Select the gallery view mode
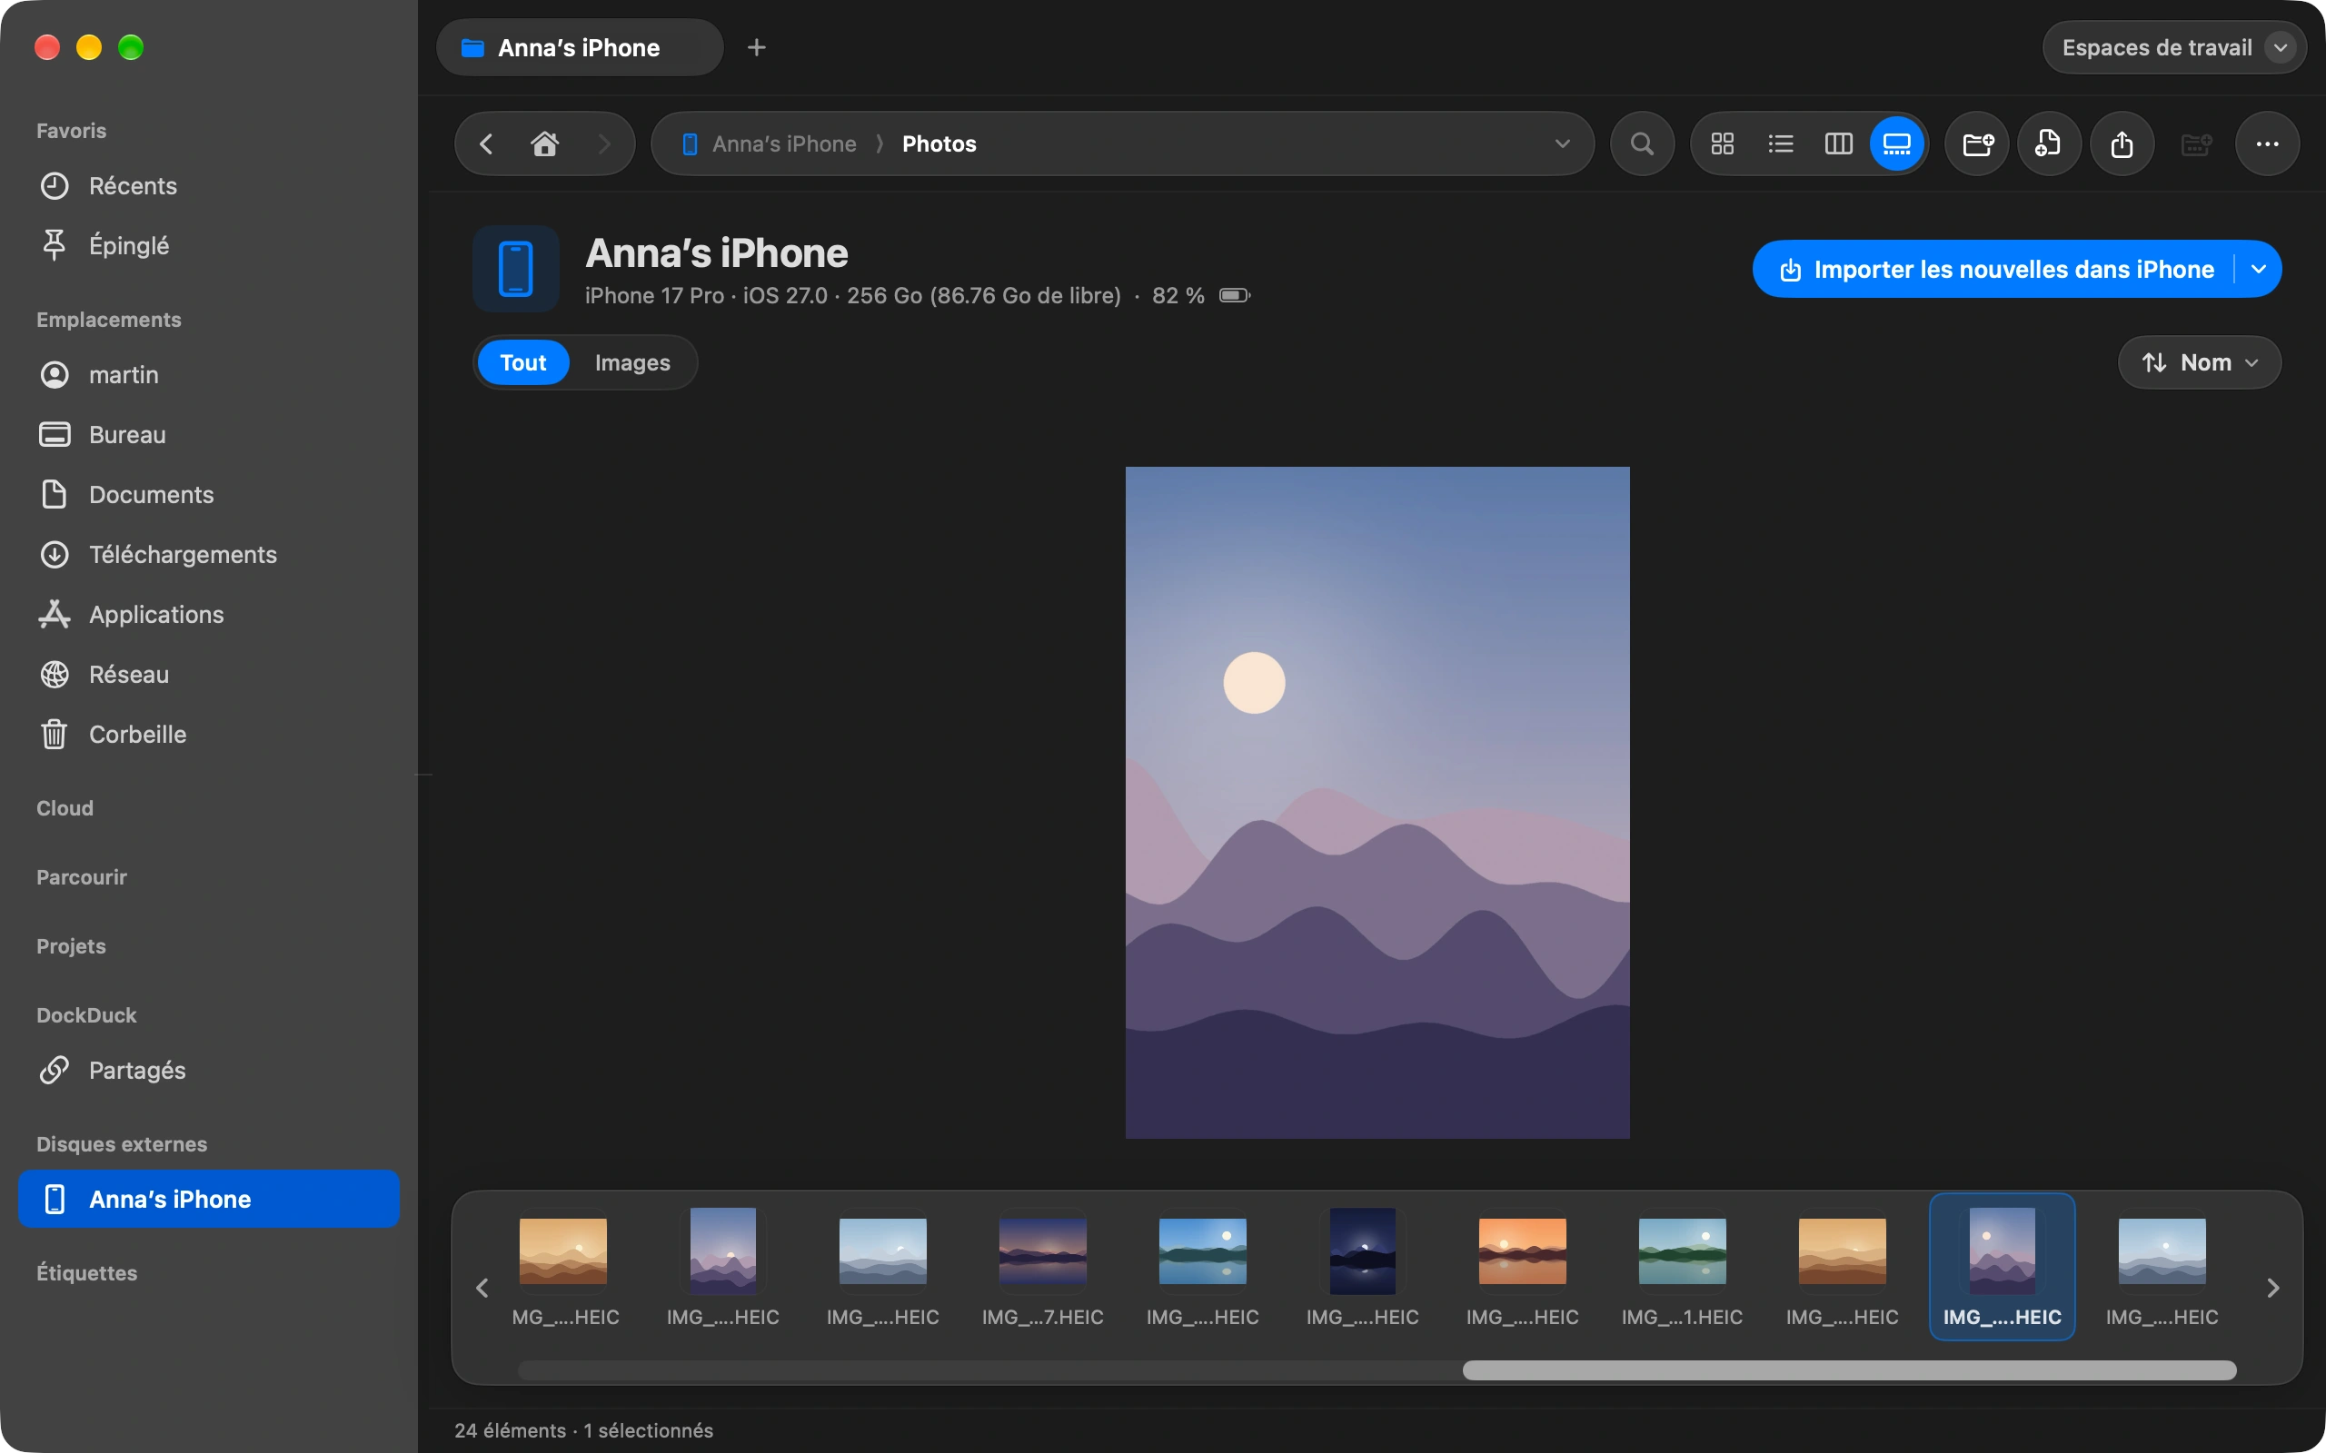The image size is (2326, 1453). [1896, 144]
